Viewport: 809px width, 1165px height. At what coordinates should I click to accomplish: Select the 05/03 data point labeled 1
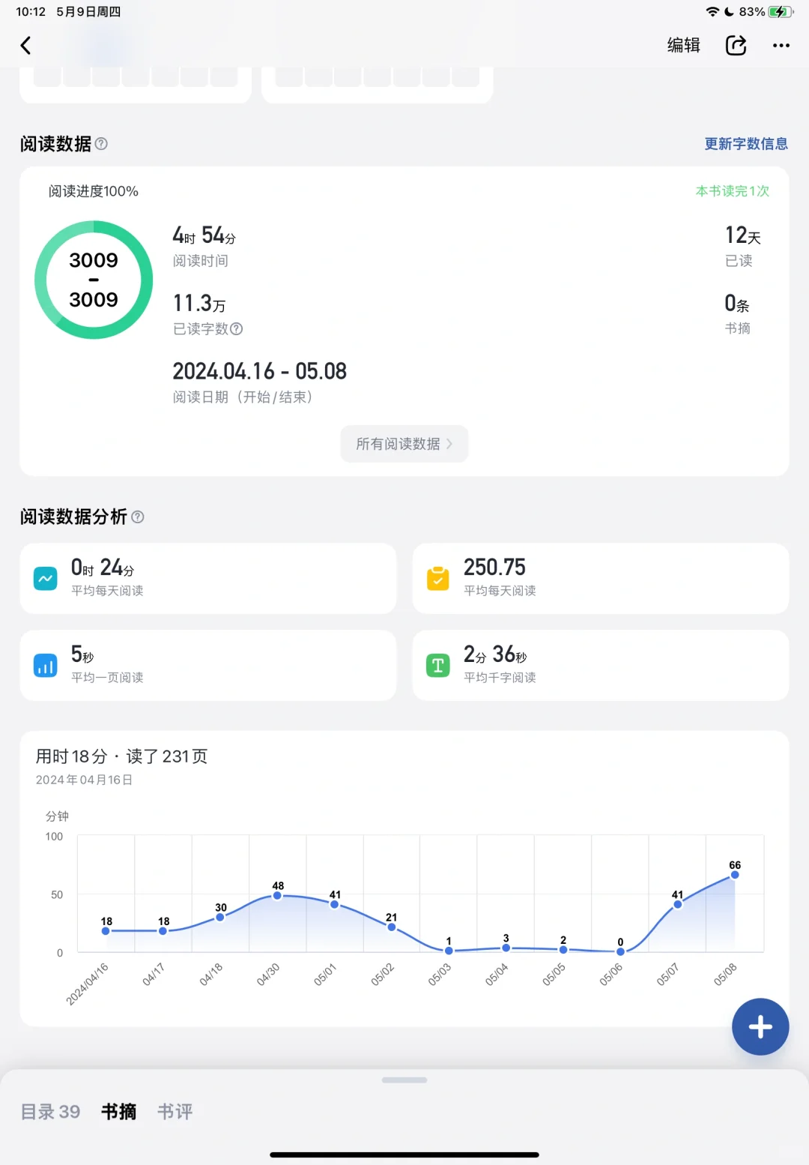[x=449, y=951]
